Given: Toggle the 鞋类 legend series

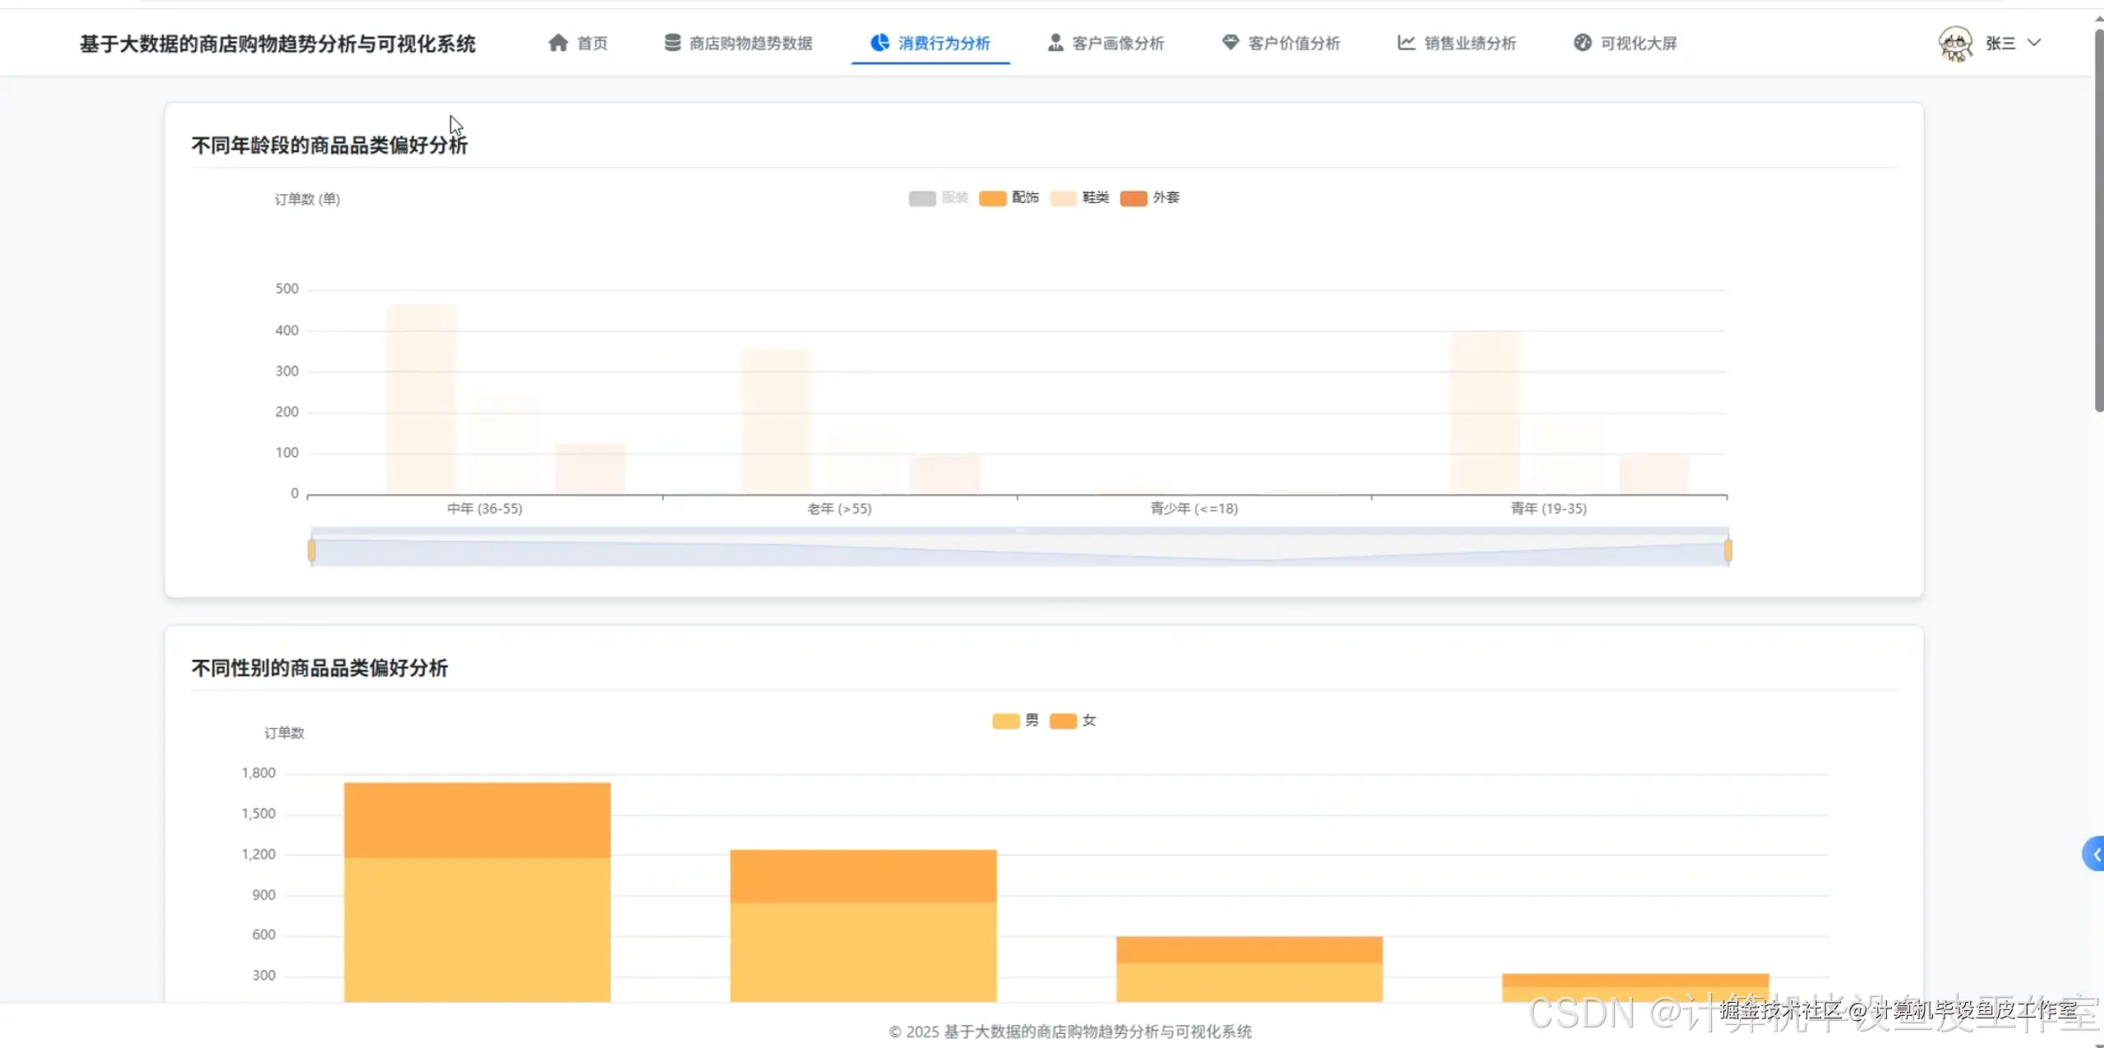Looking at the screenshot, I should click(1064, 198).
